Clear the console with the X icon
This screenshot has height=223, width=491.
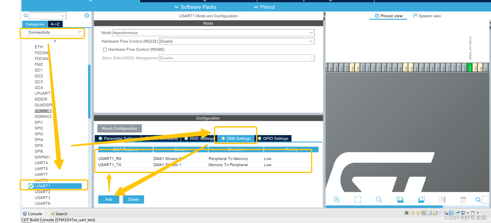coord(407,213)
